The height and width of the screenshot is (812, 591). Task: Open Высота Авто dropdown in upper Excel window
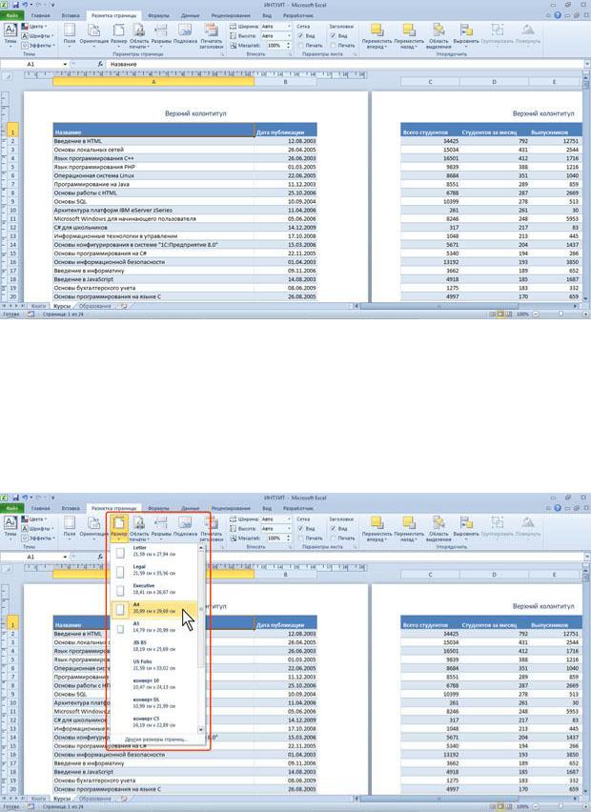[289, 35]
